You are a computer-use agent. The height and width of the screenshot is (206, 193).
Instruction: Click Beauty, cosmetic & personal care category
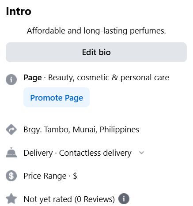[x=109, y=78]
